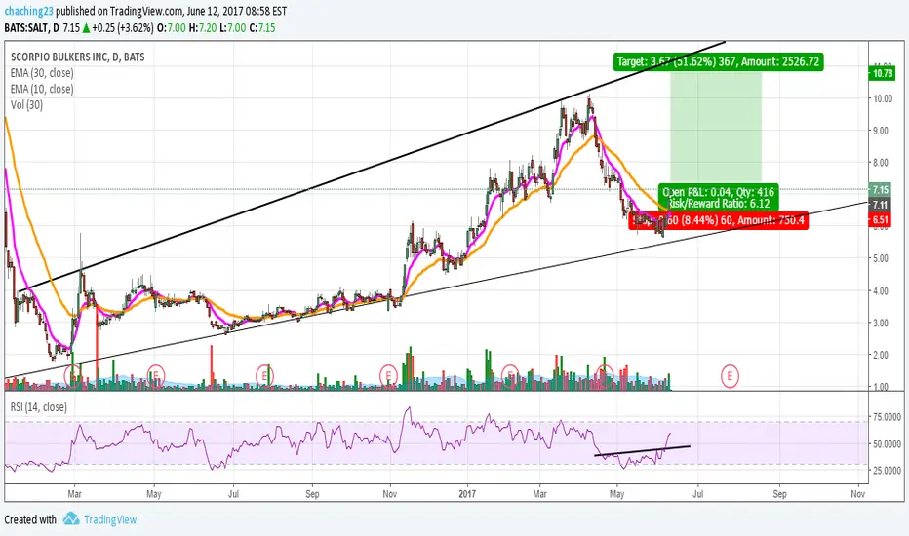Click the TradingView cloud logo icon

tap(71, 518)
